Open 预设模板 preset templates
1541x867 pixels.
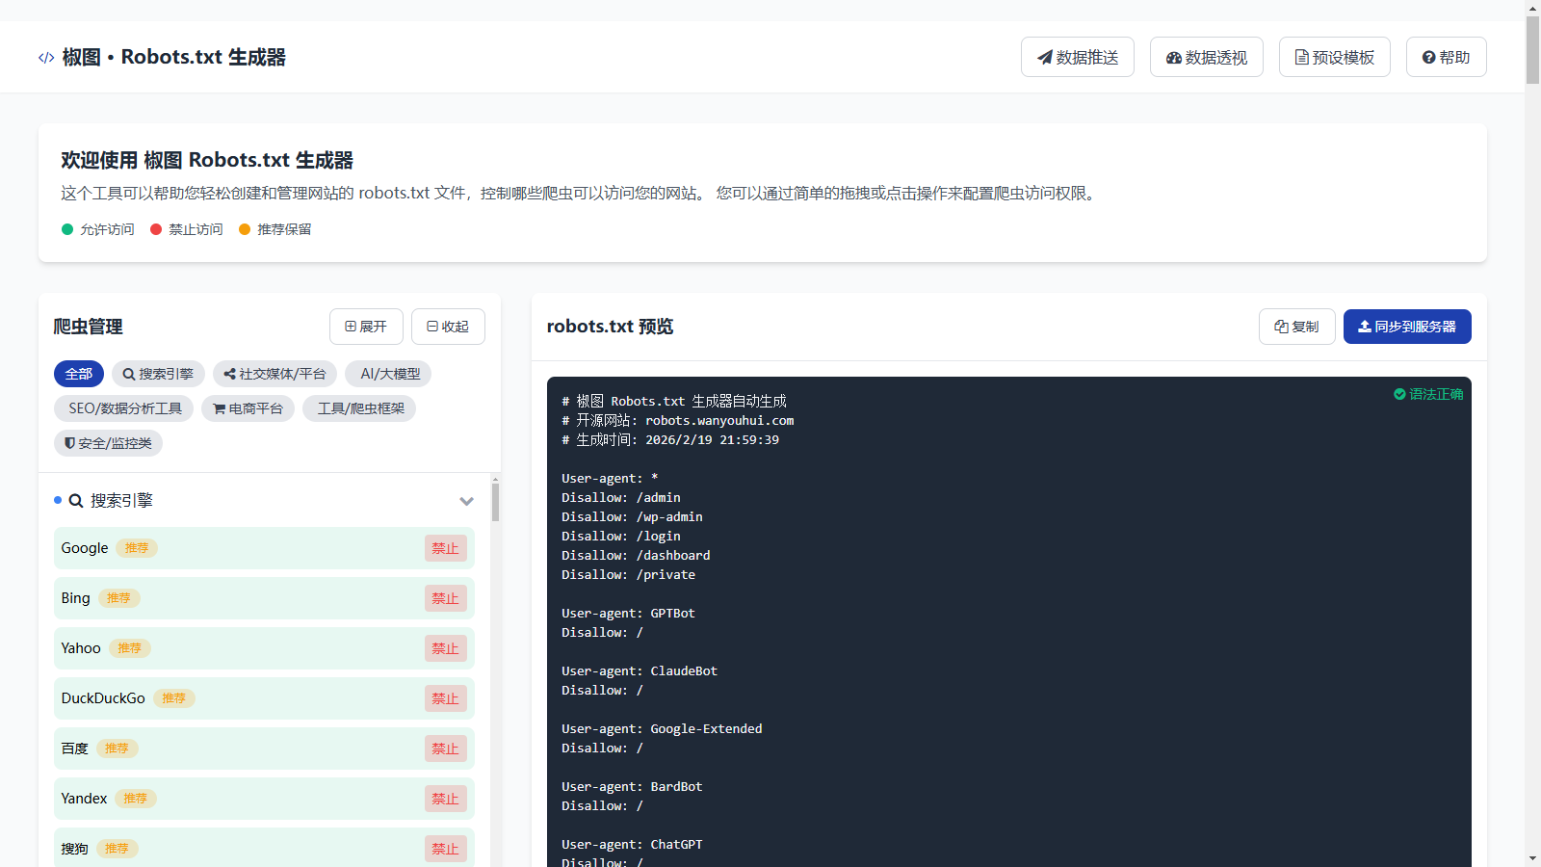pyautogui.click(x=1334, y=58)
